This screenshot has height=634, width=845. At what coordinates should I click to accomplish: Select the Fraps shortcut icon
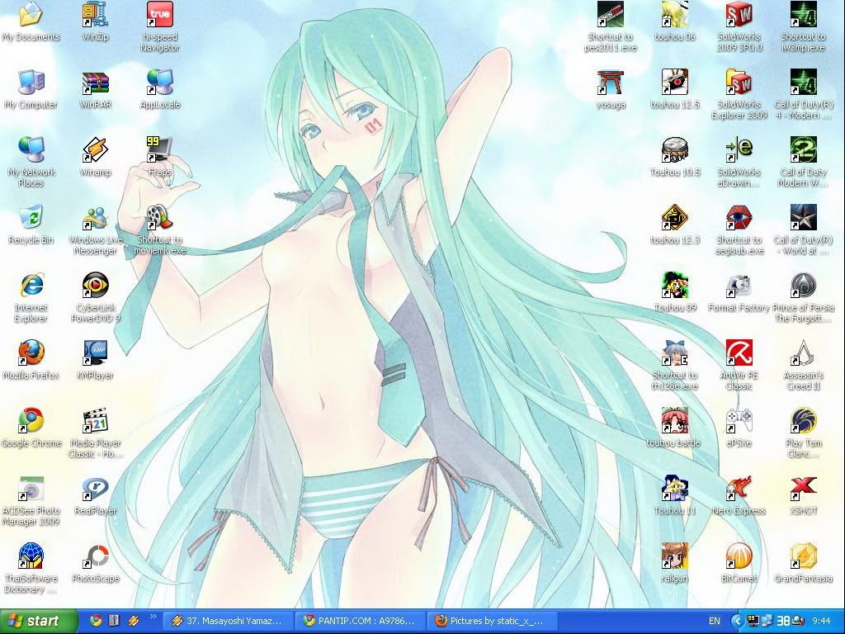160,150
